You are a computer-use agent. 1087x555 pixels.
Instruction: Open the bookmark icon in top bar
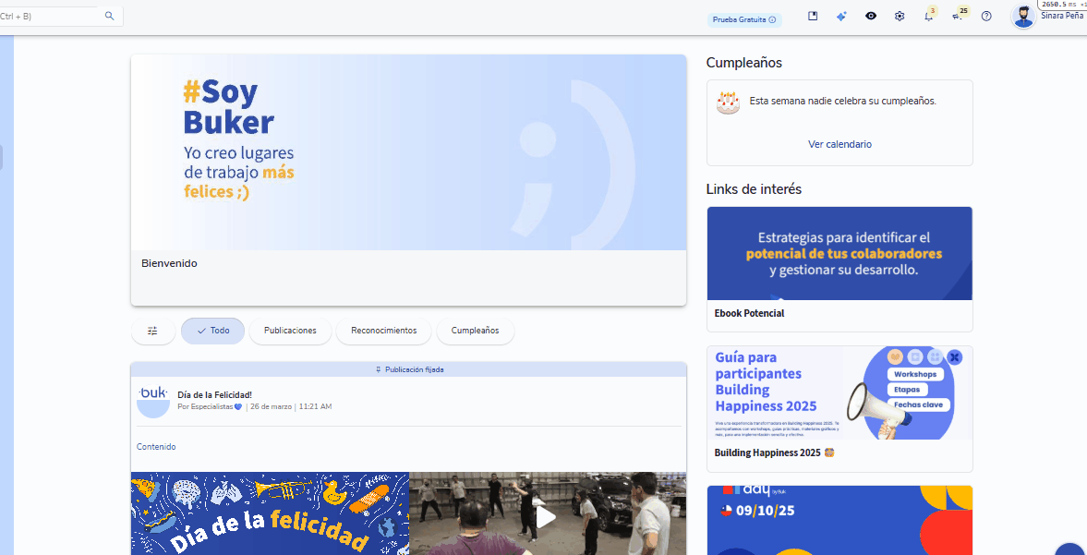tap(813, 17)
